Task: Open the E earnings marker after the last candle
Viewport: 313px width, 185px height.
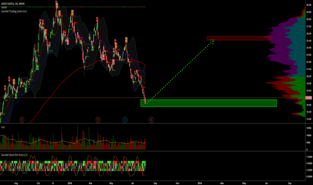Action: point(151,120)
